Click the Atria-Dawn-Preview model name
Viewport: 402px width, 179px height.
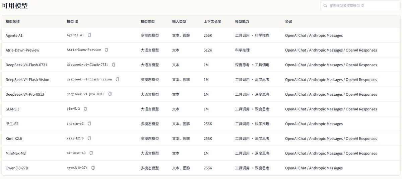(22, 50)
